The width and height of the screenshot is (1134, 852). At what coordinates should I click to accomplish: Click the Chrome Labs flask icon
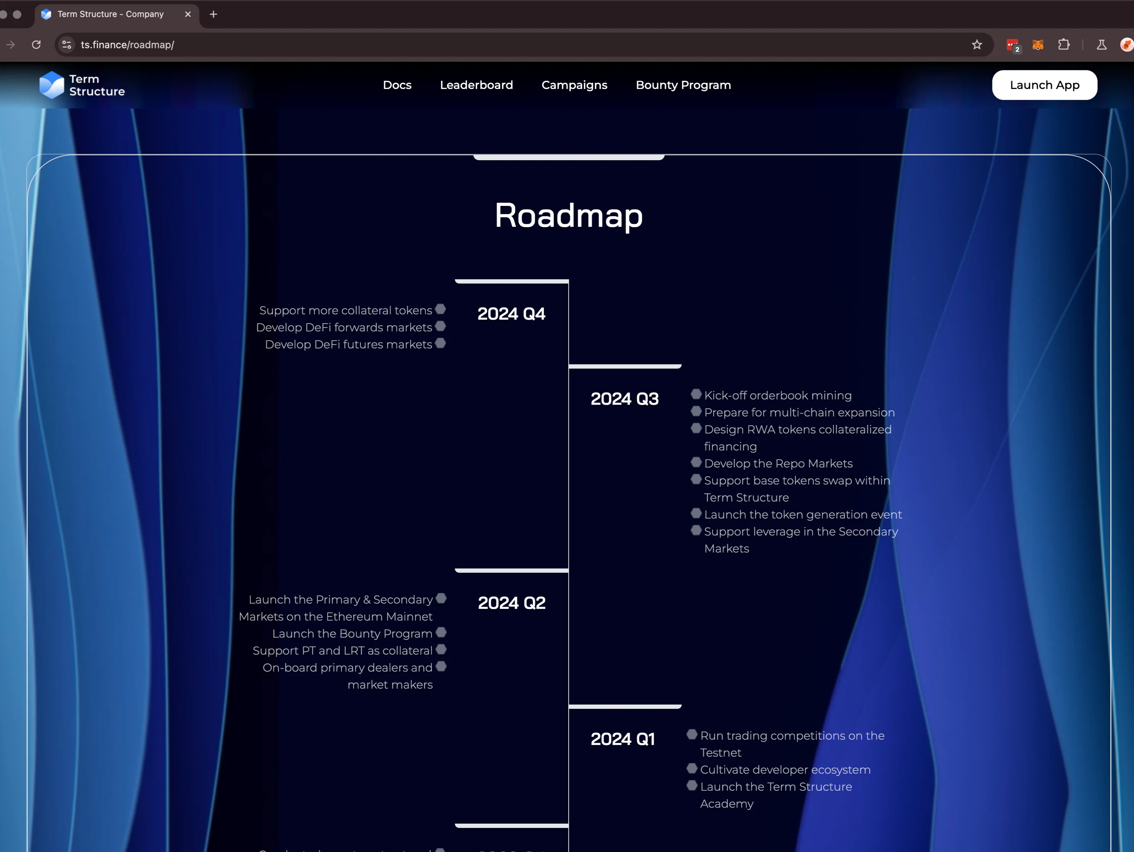tap(1101, 45)
